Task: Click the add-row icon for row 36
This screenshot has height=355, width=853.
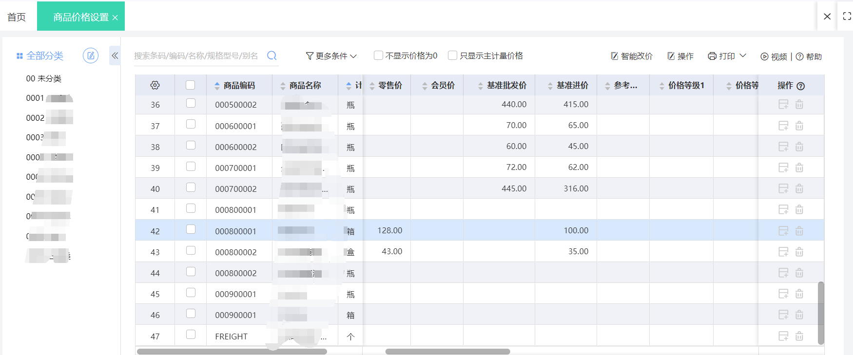Action: pyautogui.click(x=783, y=104)
